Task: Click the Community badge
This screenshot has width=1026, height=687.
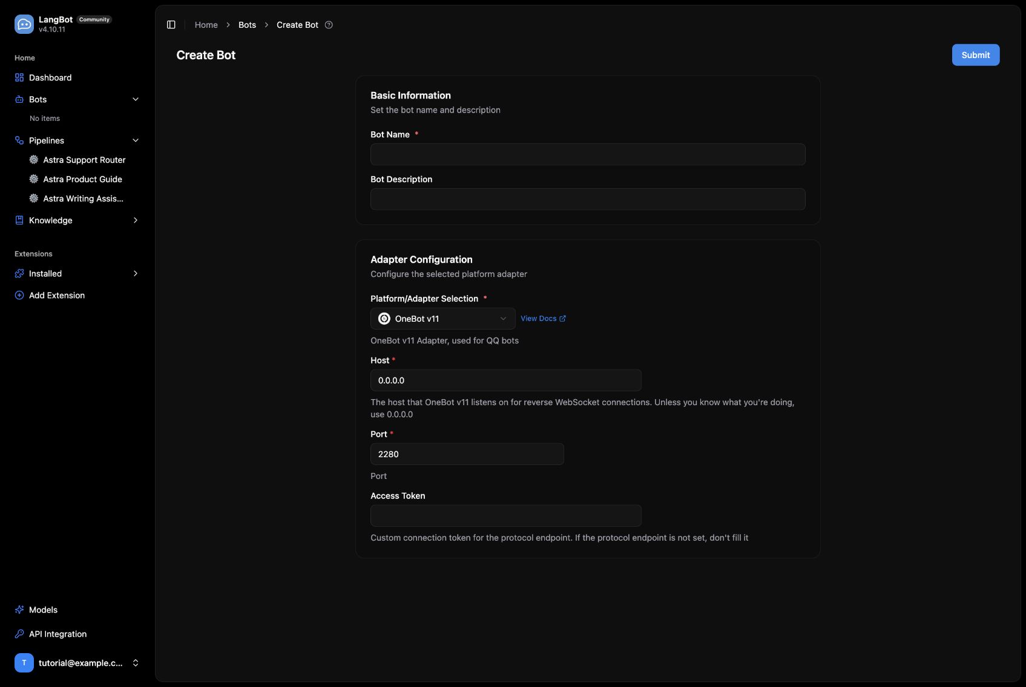Action: click(x=94, y=19)
